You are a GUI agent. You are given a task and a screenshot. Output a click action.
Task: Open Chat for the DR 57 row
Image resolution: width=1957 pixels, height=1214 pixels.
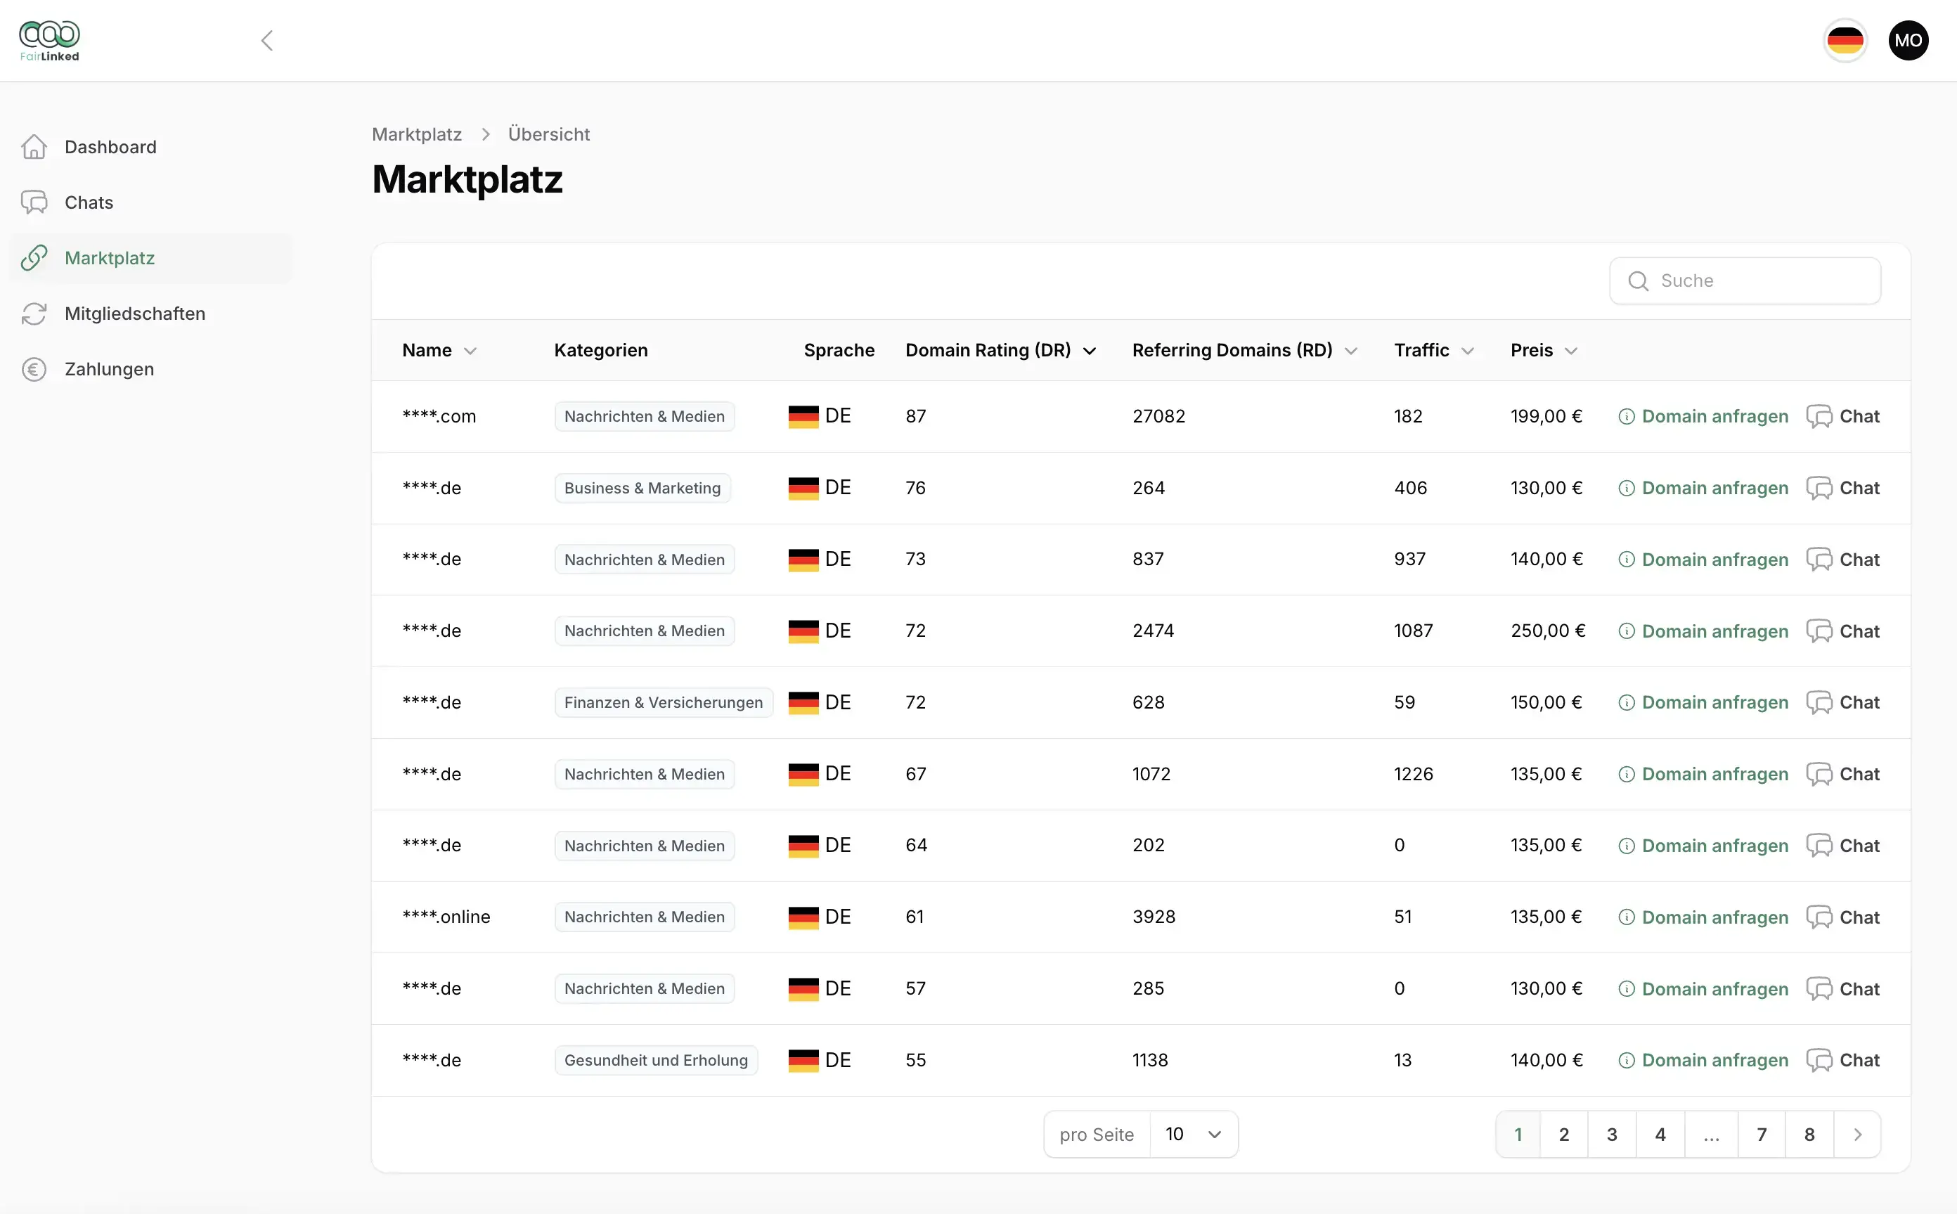1842,988
